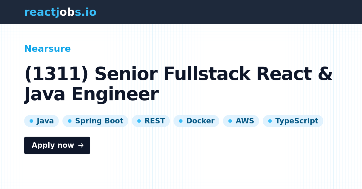Screen dimensions: 362x189
Task: Click the "Java Engineer" line of the heading
Action: 91,94
